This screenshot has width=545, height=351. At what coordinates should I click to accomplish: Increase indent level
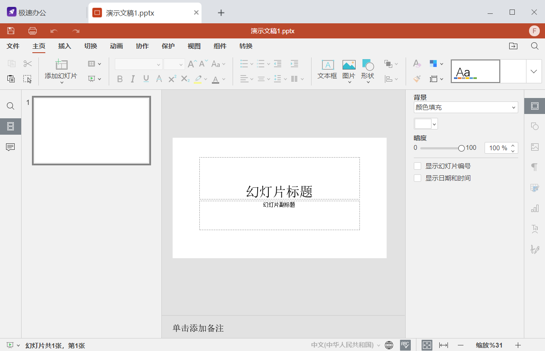294,64
